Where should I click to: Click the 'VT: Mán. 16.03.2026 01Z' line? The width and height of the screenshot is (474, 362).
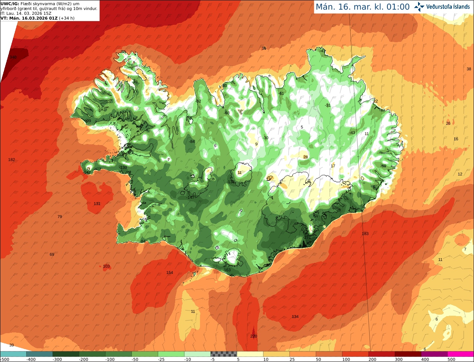(x=37, y=18)
